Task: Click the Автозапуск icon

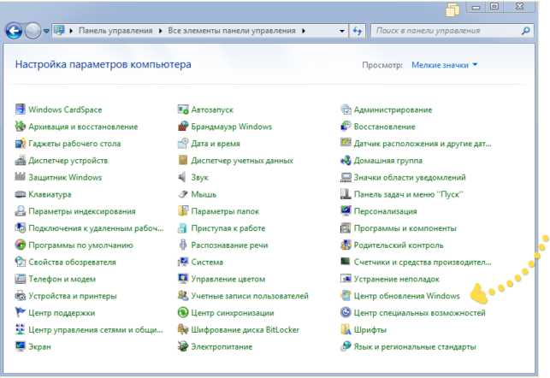Action: coord(183,109)
